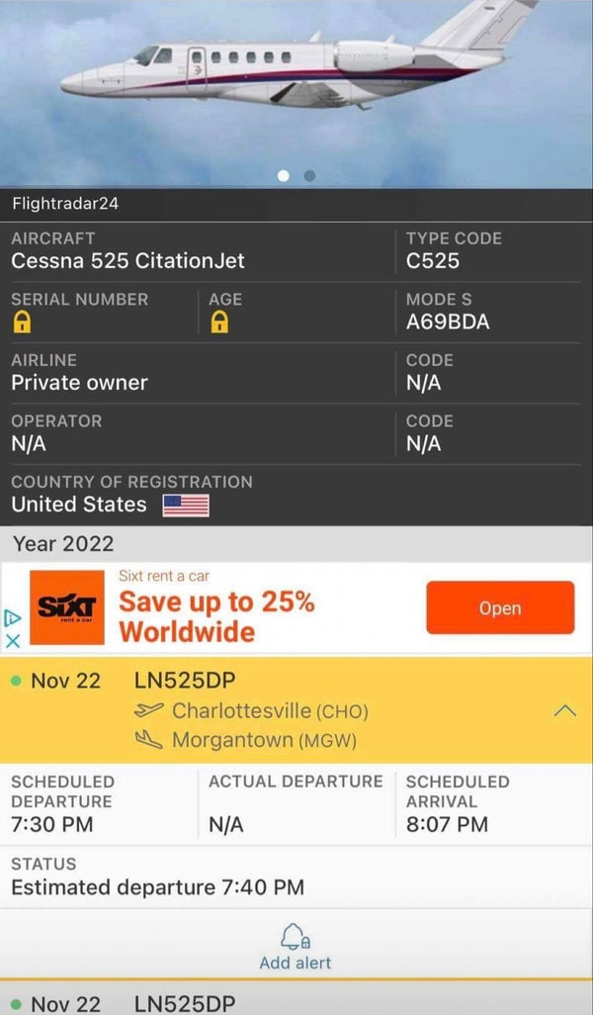Collapse the Nov 22 flight details with the chevron
The width and height of the screenshot is (593, 1015).
[x=564, y=710]
